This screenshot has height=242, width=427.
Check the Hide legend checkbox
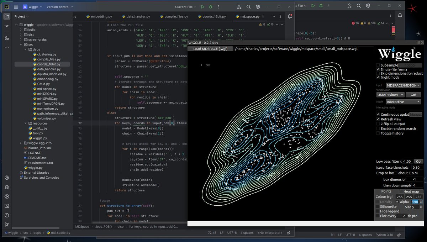click(377, 211)
